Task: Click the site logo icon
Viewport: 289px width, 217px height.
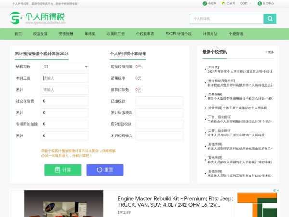Action: [16, 19]
